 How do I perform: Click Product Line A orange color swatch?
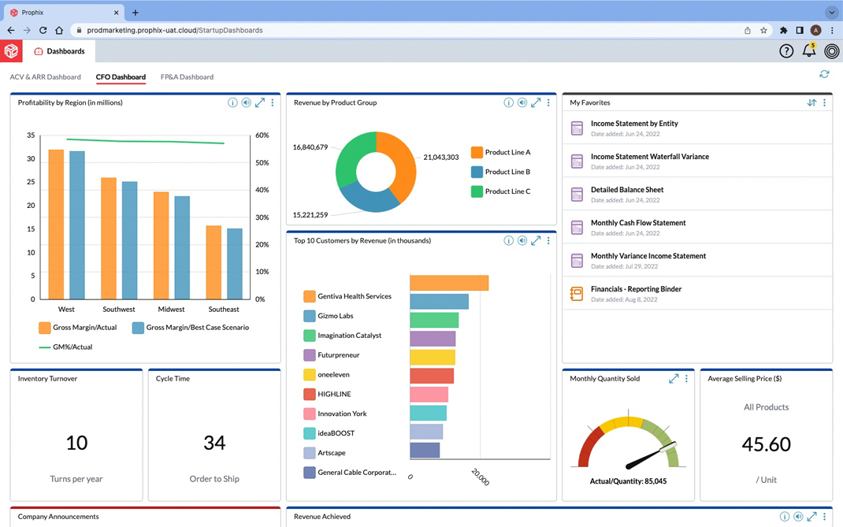(x=477, y=152)
